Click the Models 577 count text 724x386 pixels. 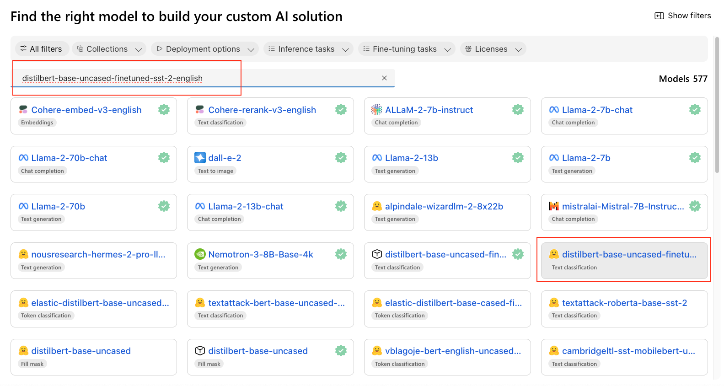[x=683, y=79]
